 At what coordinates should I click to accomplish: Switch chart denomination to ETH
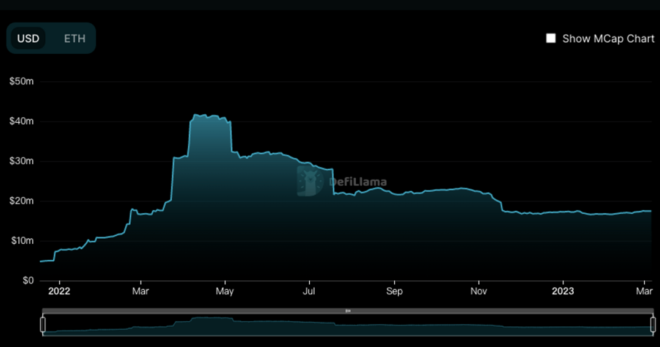[75, 38]
